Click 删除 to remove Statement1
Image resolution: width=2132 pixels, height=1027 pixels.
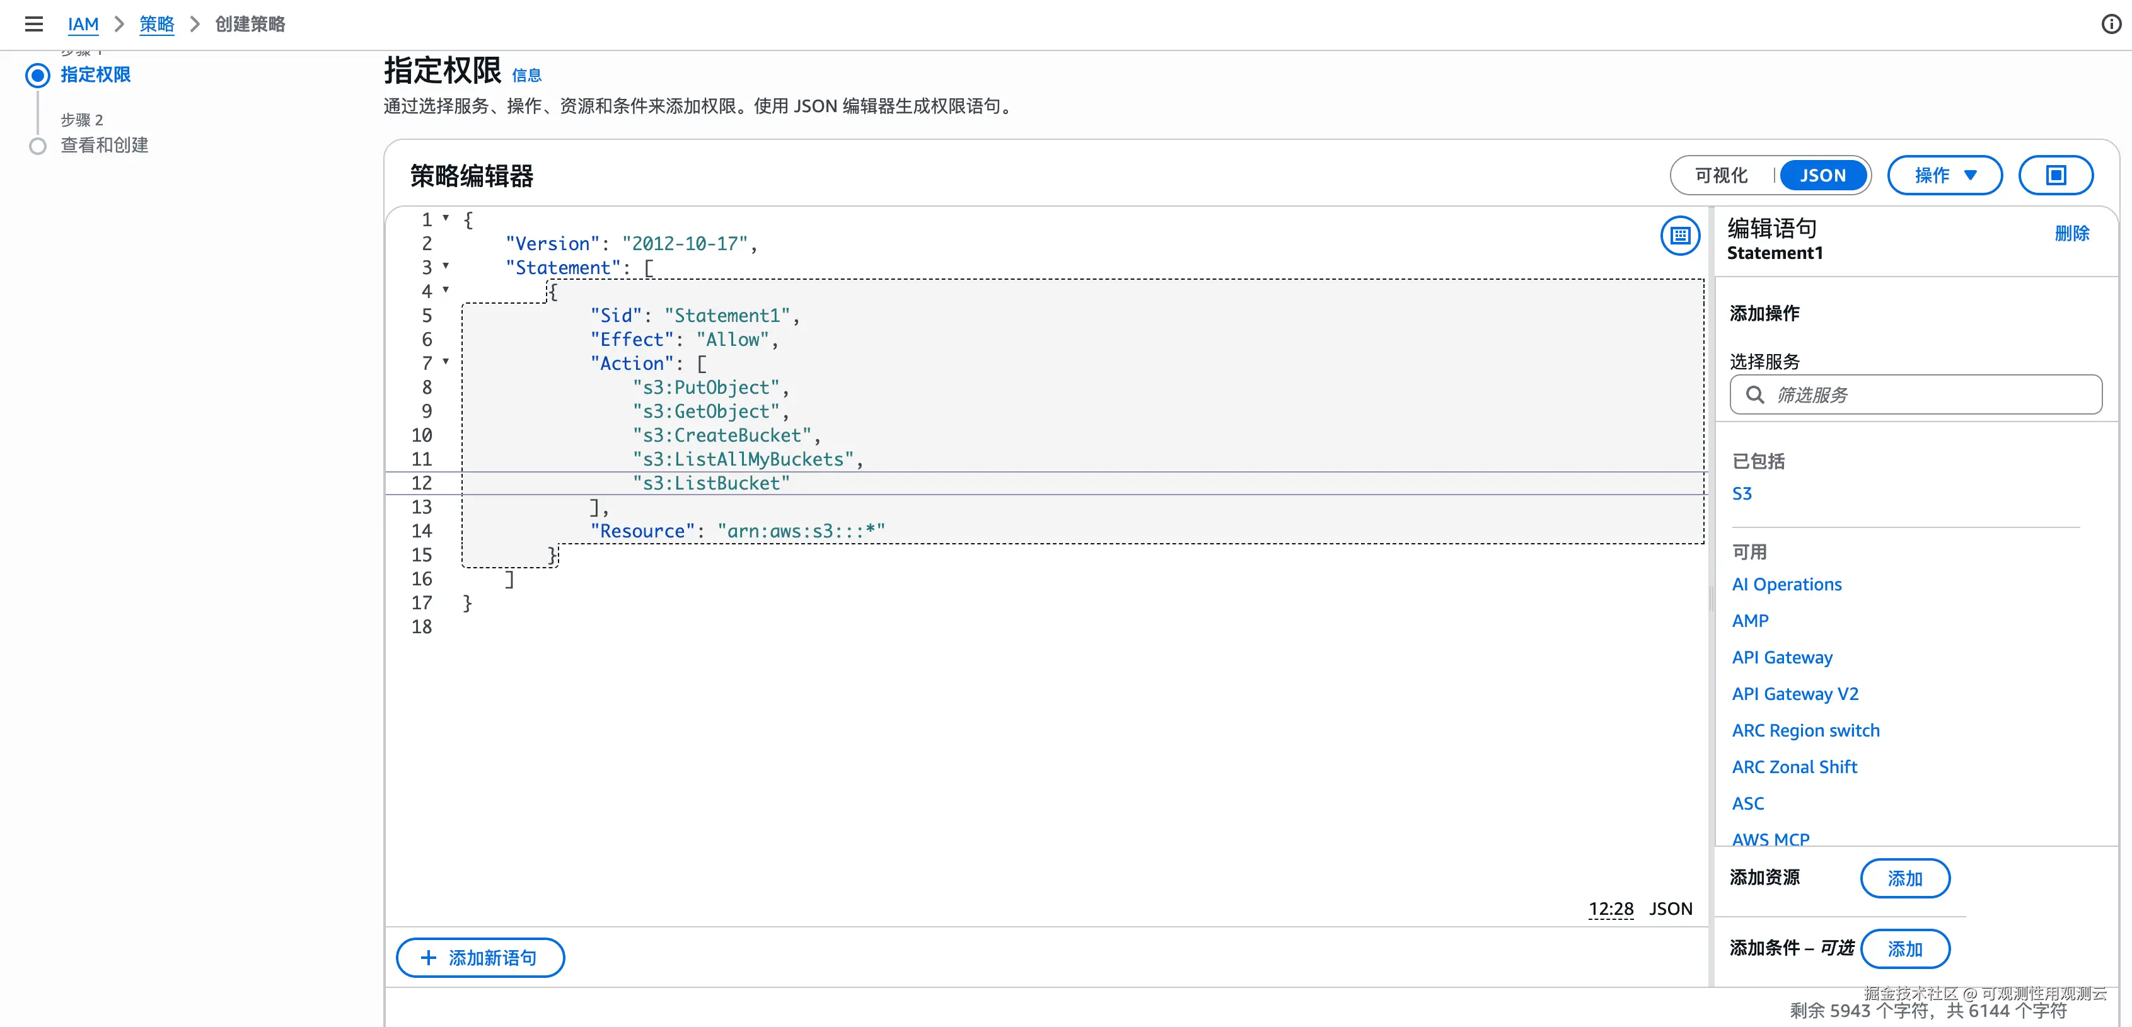point(2071,234)
